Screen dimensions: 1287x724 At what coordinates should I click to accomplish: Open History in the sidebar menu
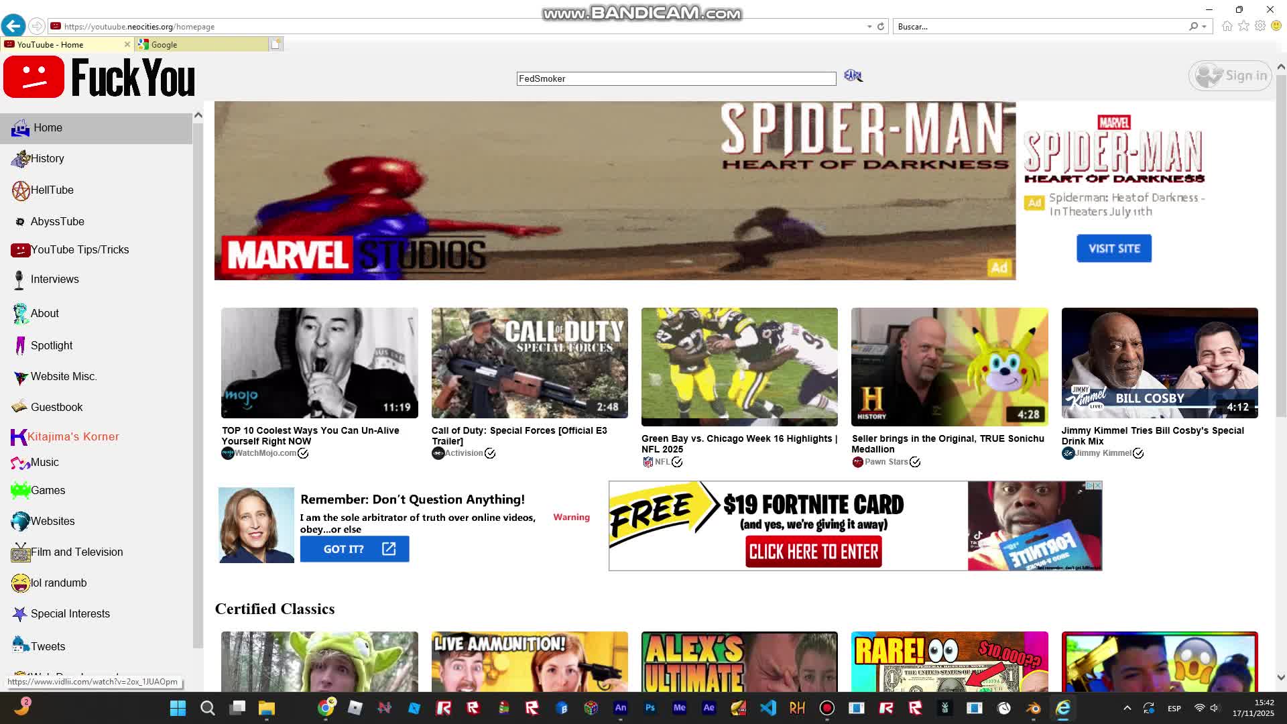[x=47, y=159]
